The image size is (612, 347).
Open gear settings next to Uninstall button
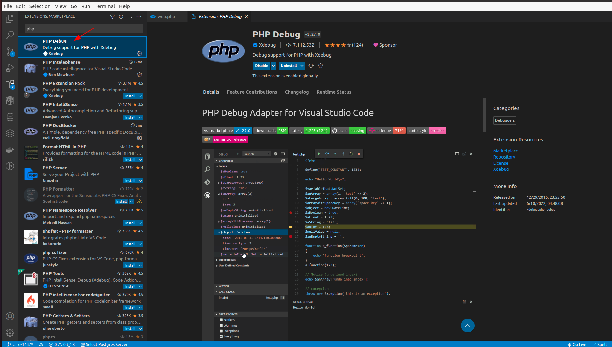pos(320,66)
